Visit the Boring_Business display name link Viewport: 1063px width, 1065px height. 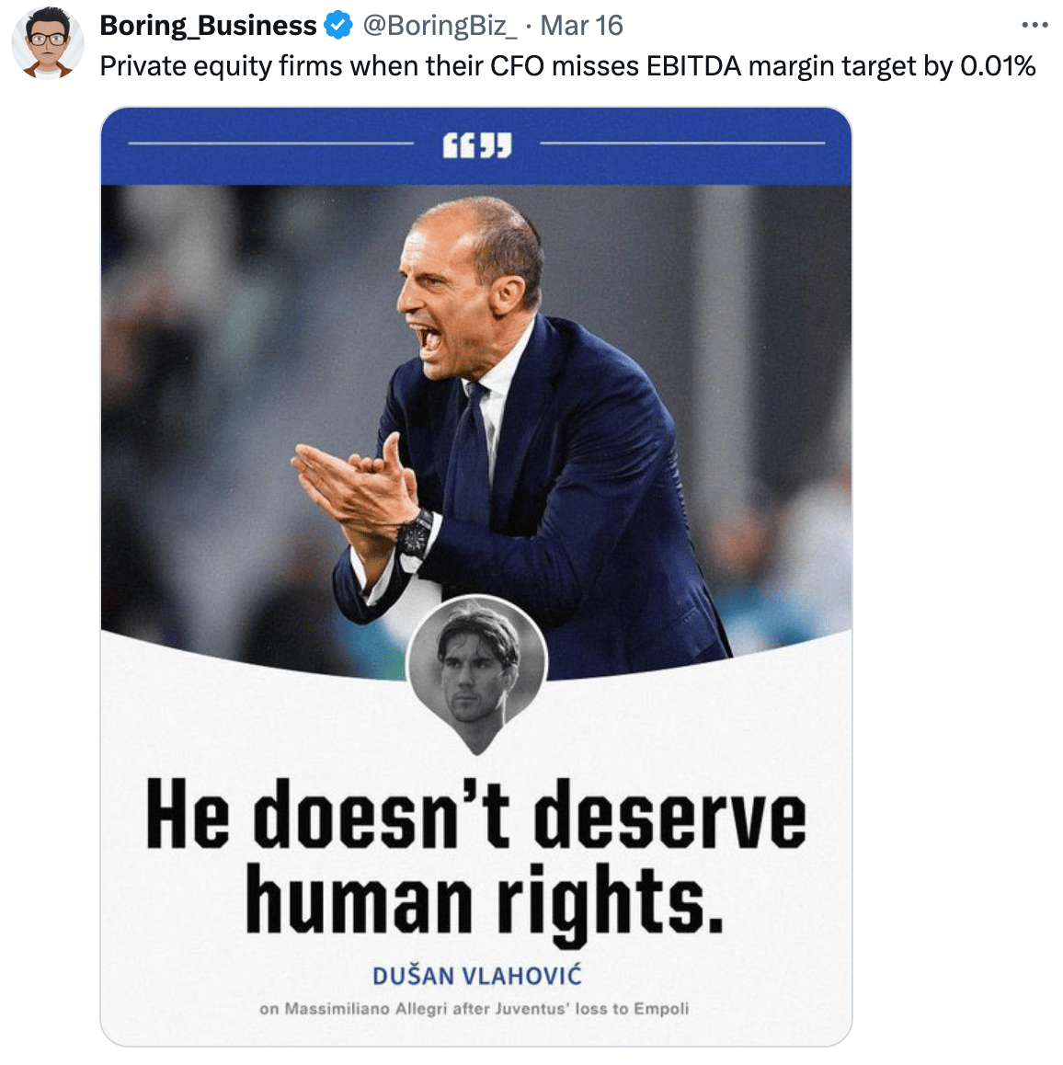[208, 26]
